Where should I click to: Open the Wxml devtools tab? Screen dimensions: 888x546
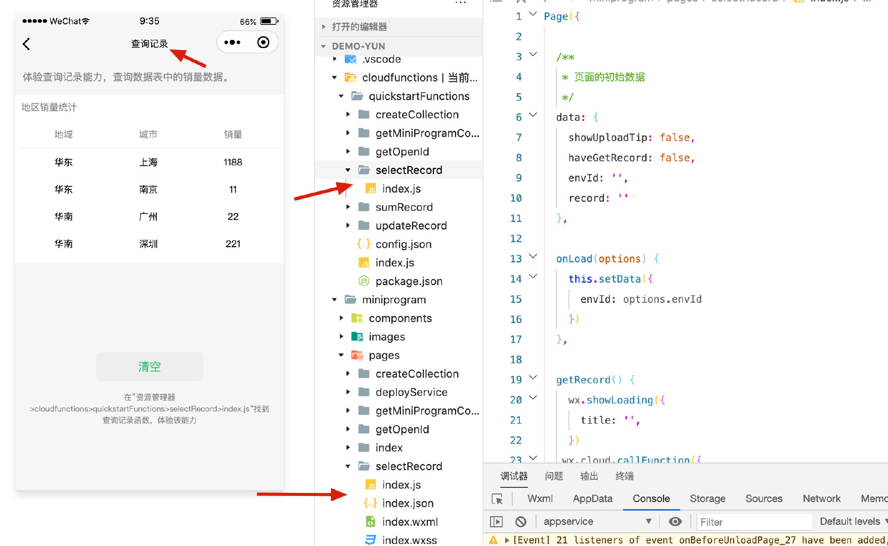point(540,498)
